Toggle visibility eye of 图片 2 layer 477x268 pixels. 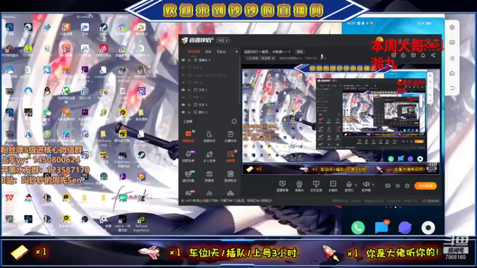coord(183,112)
